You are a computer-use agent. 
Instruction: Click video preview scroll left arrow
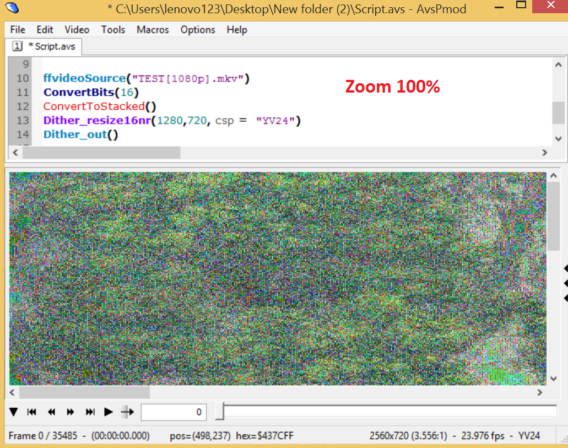click(12, 392)
